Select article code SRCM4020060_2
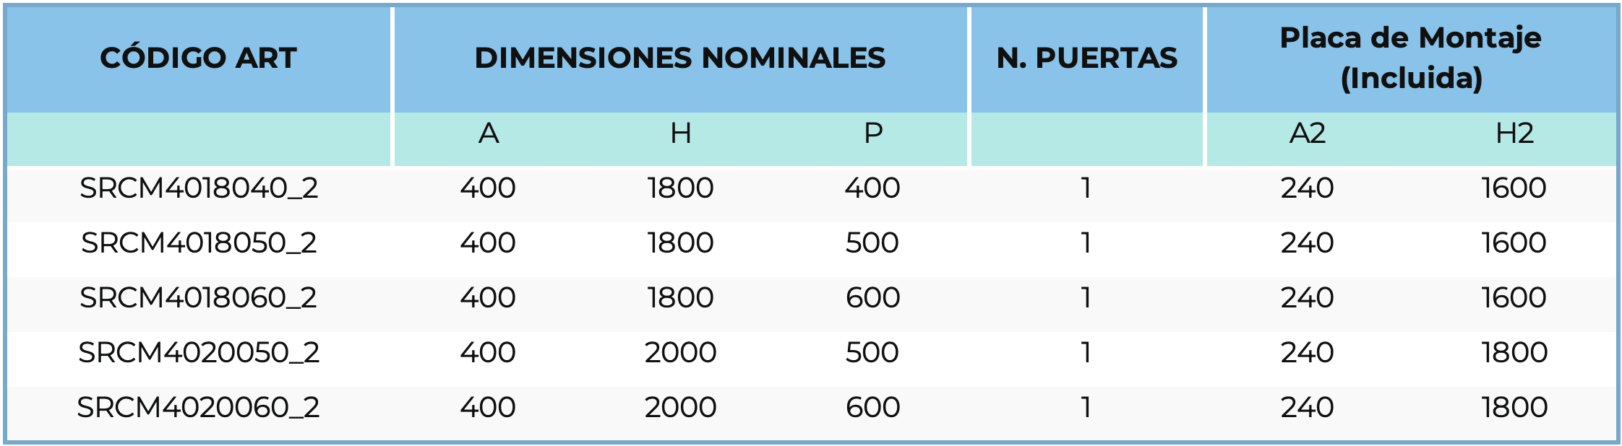1622x446 pixels. [x=198, y=408]
